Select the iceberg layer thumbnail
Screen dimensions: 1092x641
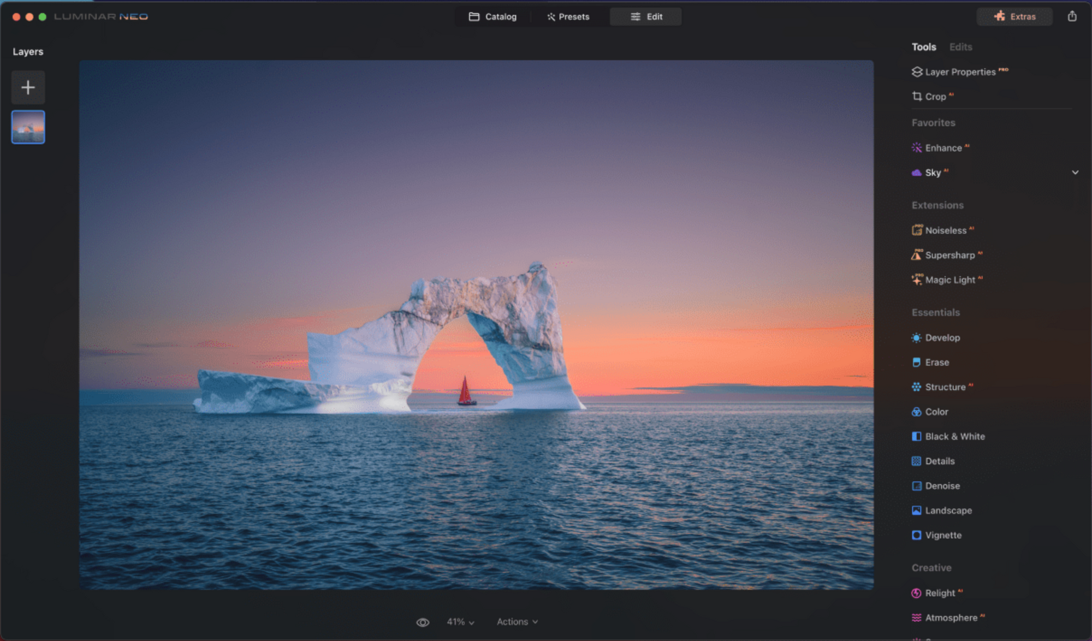tap(28, 127)
